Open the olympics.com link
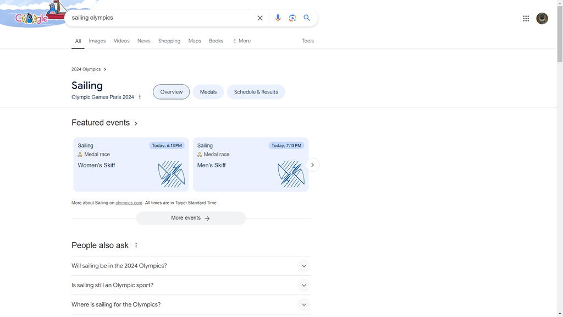563x317 pixels. tap(129, 203)
